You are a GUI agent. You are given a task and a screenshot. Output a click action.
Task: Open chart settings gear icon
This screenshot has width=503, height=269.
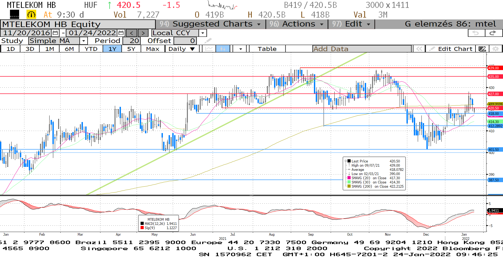(495, 49)
